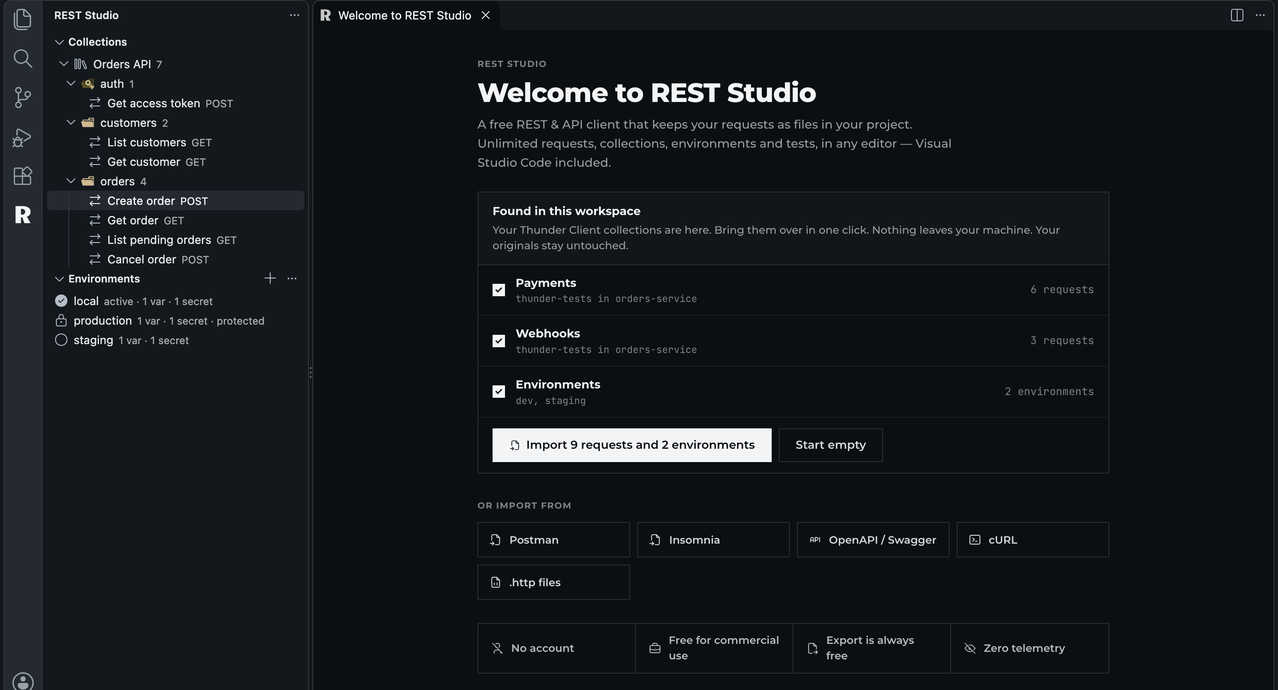Open the Search view icon
The image size is (1278, 690).
[x=22, y=59]
